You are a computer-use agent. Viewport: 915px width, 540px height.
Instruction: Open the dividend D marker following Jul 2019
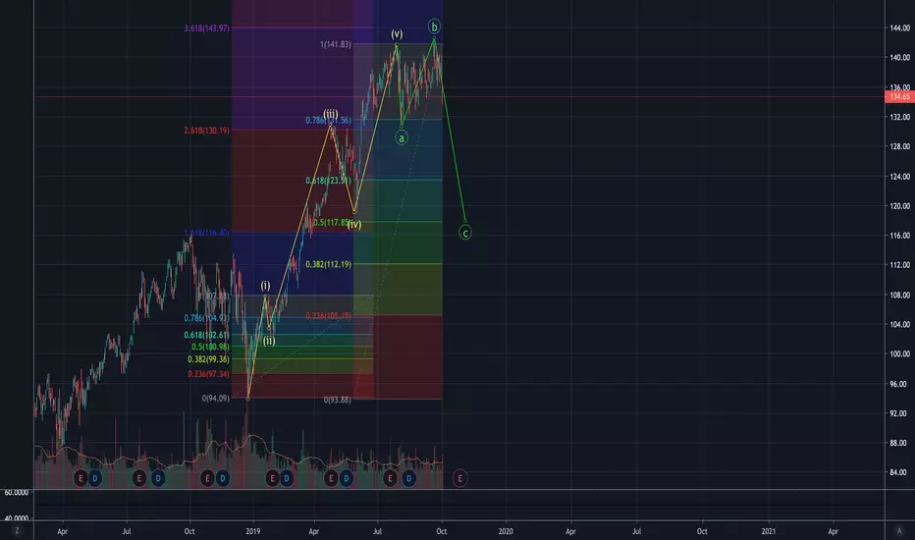[x=409, y=479]
